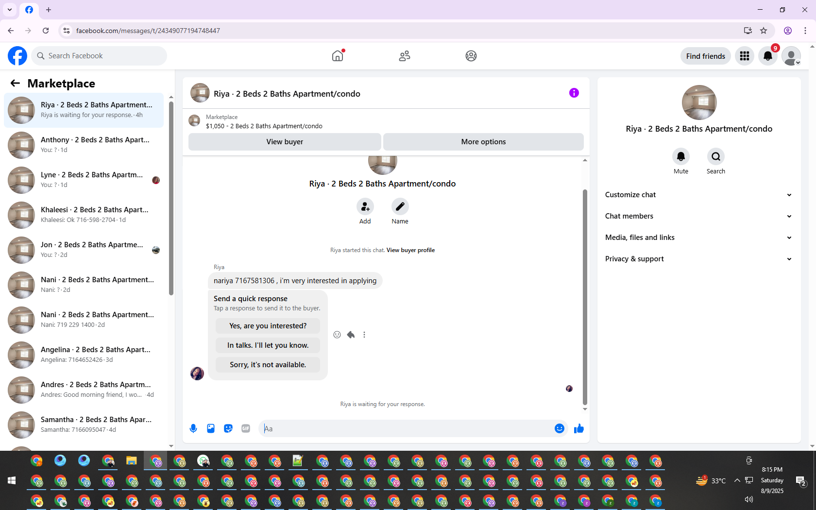The width and height of the screenshot is (816, 510).
Task: Open the Samantha conversation in the list
Action: coord(84,425)
